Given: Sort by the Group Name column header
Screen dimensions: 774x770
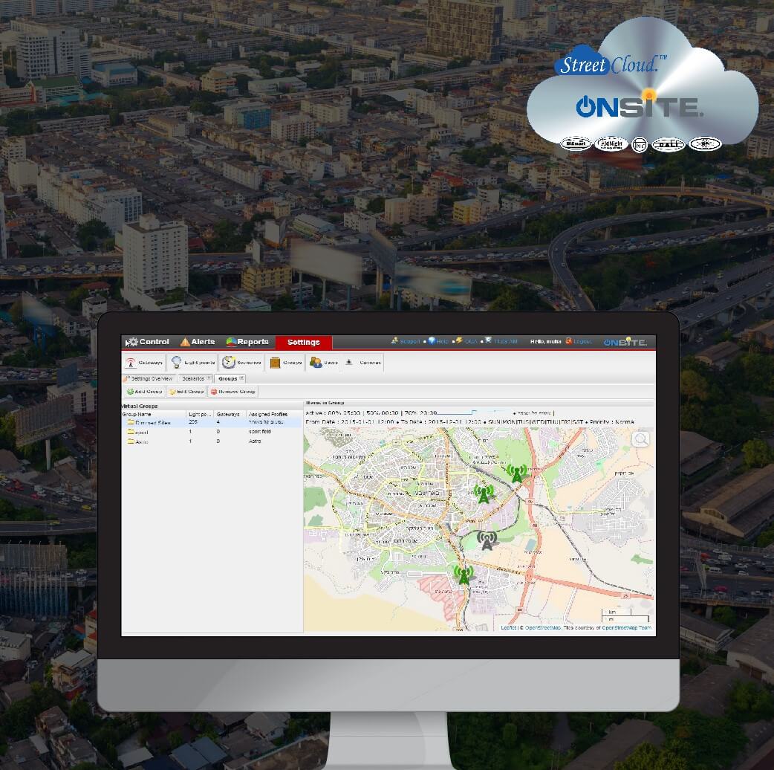Looking at the screenshot, I should click(154, 415).
